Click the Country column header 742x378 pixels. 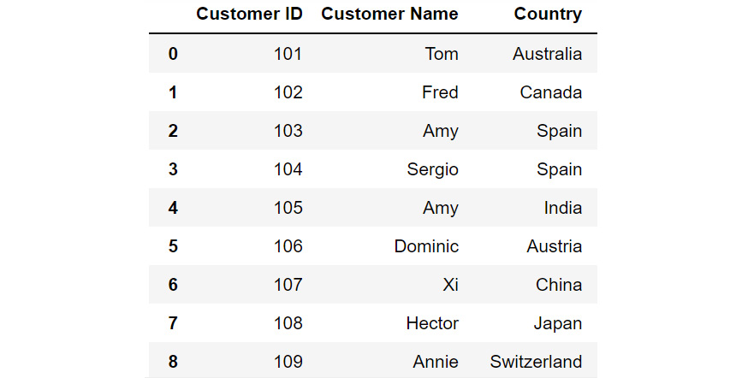[x=548, y=15]
